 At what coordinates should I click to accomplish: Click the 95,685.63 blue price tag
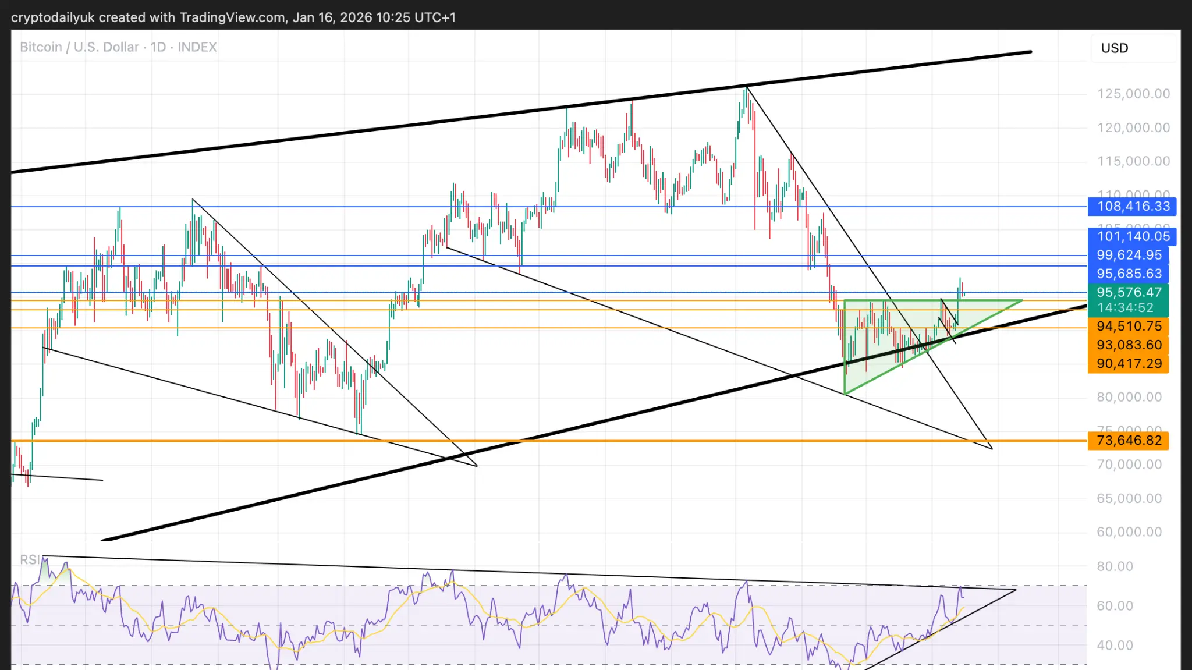pyautogui.click(x=1129, y=274)
